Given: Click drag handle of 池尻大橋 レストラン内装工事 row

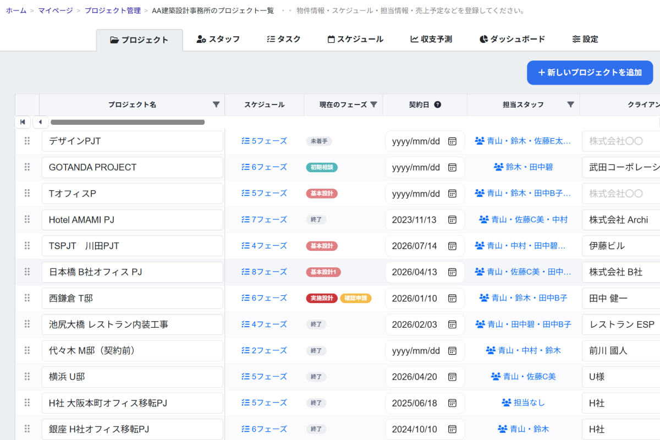Looking at the screenshot, I should point(27,324).
